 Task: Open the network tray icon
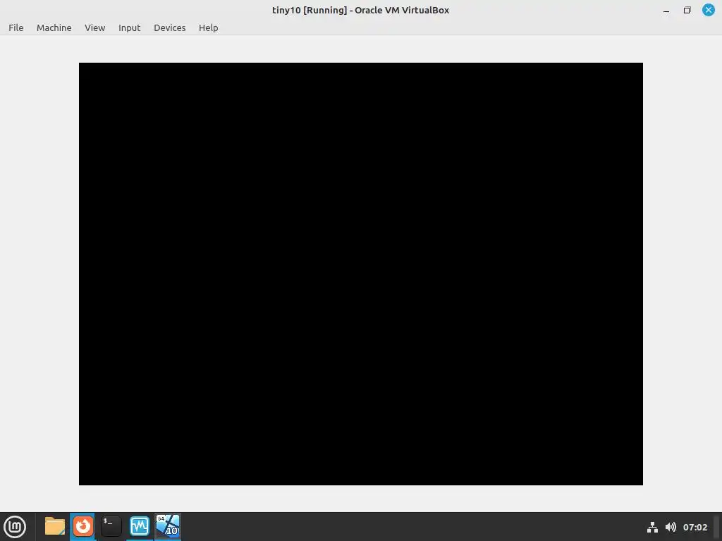pyautogui.click(x=652, y=527)
